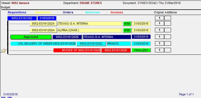201x98 pixels.
Task: Open the 0052-ES161202A quotation for TEXAS G.A. INTERNA
Action: click(x=43, y=24)
